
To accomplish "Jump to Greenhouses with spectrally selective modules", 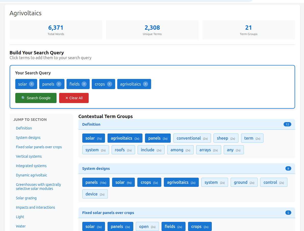I will tap(38, 187).
